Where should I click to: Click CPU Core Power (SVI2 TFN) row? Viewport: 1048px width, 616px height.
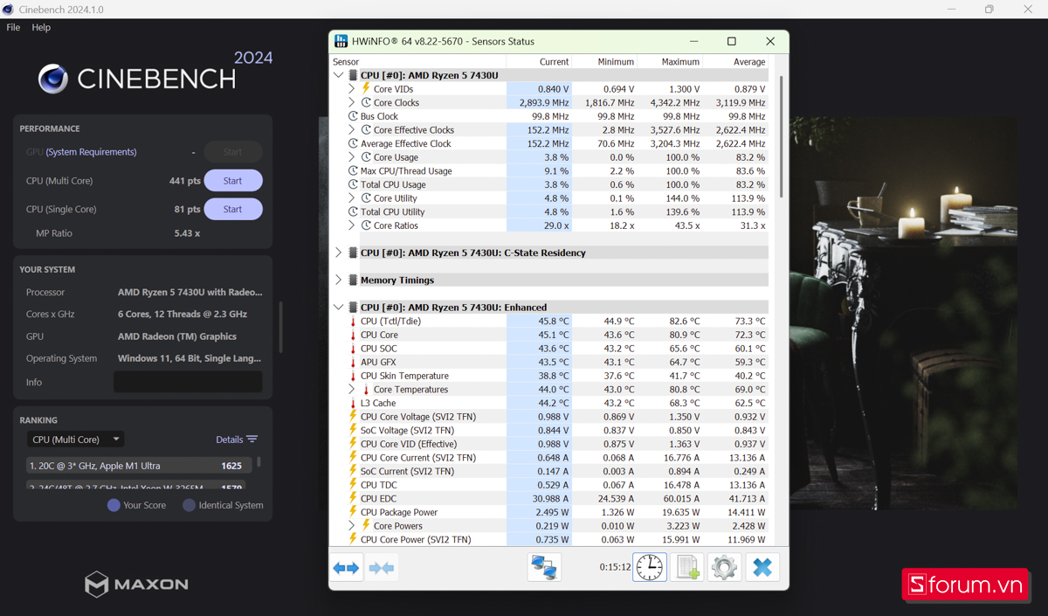pyautogui.click(x=549, y=539)
